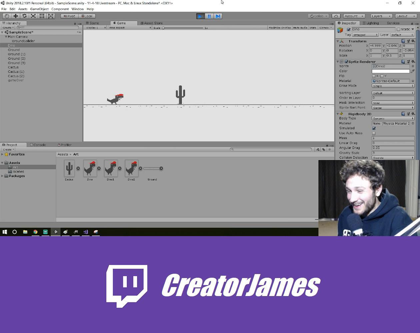Collapse the Sprite Renderer component

pyautogui.click(x=338, y=62)
